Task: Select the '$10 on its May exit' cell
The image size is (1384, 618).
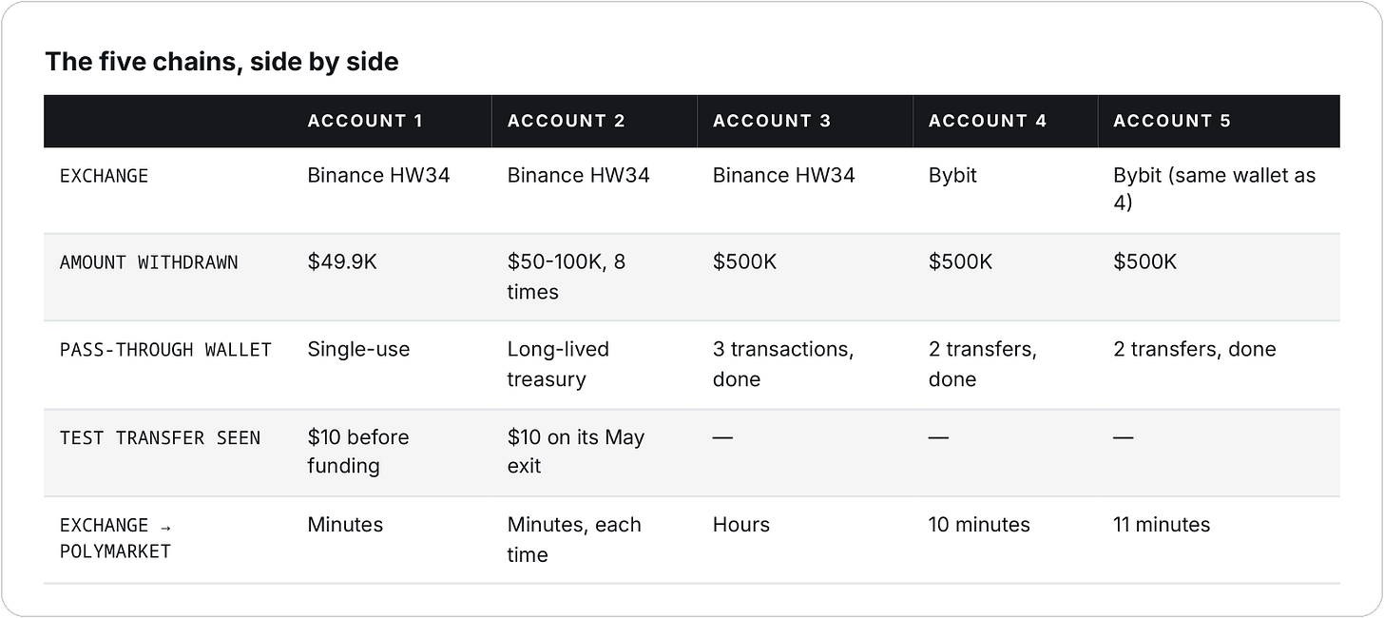Action: coord(576,452)
